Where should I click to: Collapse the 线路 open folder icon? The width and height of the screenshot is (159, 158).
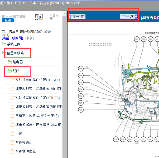pyautogui.click(x=10, y=71)
